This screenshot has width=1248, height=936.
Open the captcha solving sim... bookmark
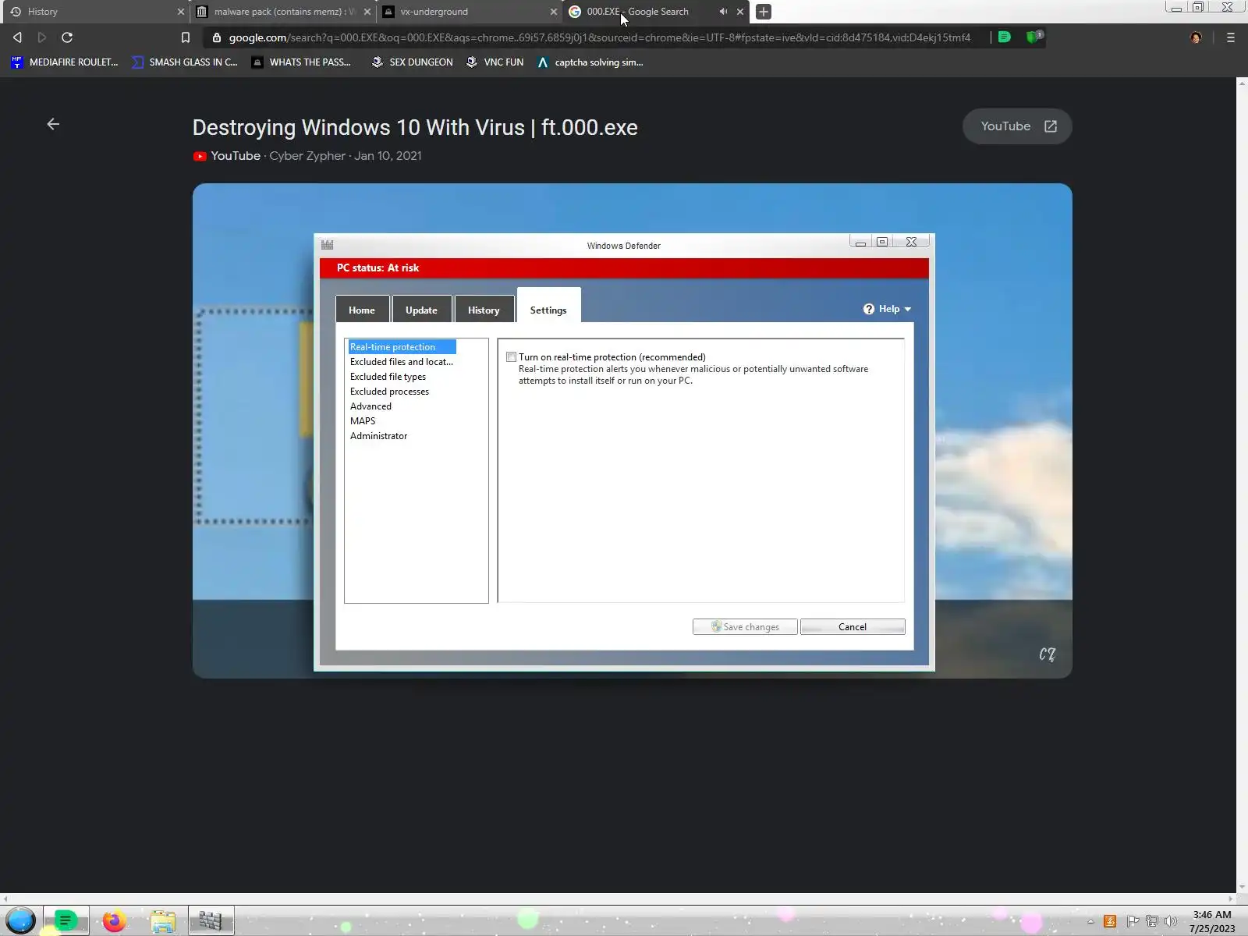pos(590,62)
